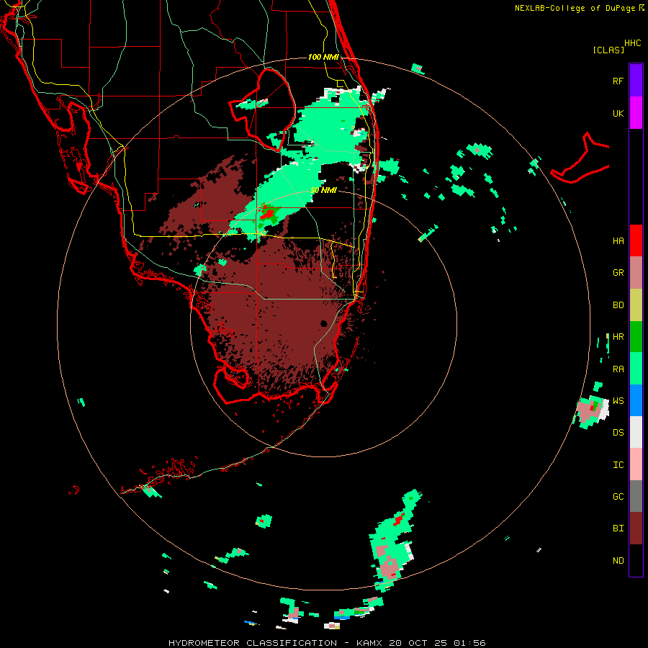648x648 pixels.
Task: Click the HA legend label
Action: click(x=618, y=241)
